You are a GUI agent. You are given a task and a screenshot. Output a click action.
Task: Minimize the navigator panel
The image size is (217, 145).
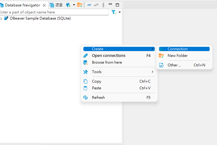pyautogui.click(x=110, y=4)
